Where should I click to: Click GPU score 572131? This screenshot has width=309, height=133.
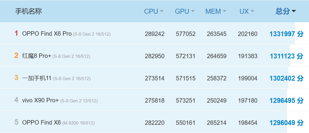[186, 56]
